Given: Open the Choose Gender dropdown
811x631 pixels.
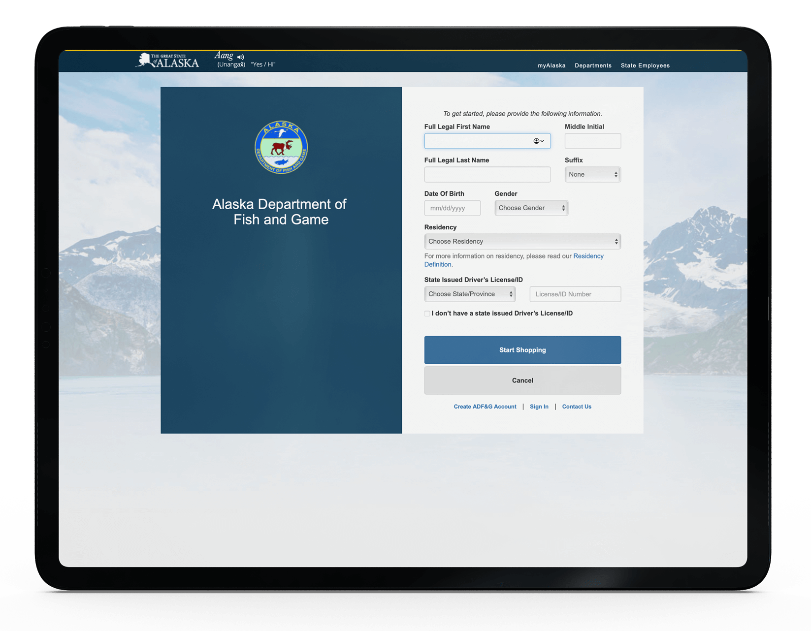Looking at the screenshot, I should point(531,208).
